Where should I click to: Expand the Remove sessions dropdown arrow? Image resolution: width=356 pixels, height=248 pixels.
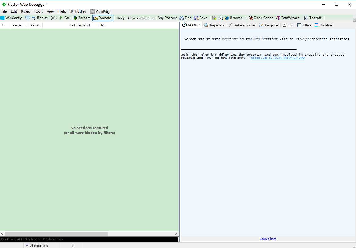[x=56, y=18]
